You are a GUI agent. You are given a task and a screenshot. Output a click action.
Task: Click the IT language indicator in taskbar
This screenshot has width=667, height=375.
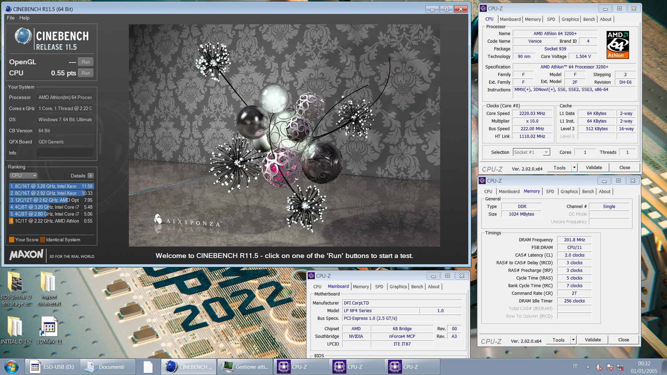pyautogui.click(x=575, y=366)
